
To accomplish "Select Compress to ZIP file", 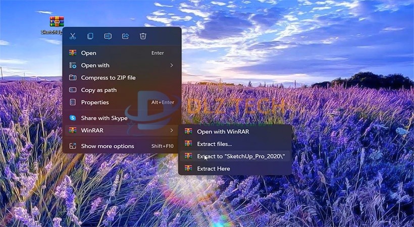I will [x=108, y=78].
